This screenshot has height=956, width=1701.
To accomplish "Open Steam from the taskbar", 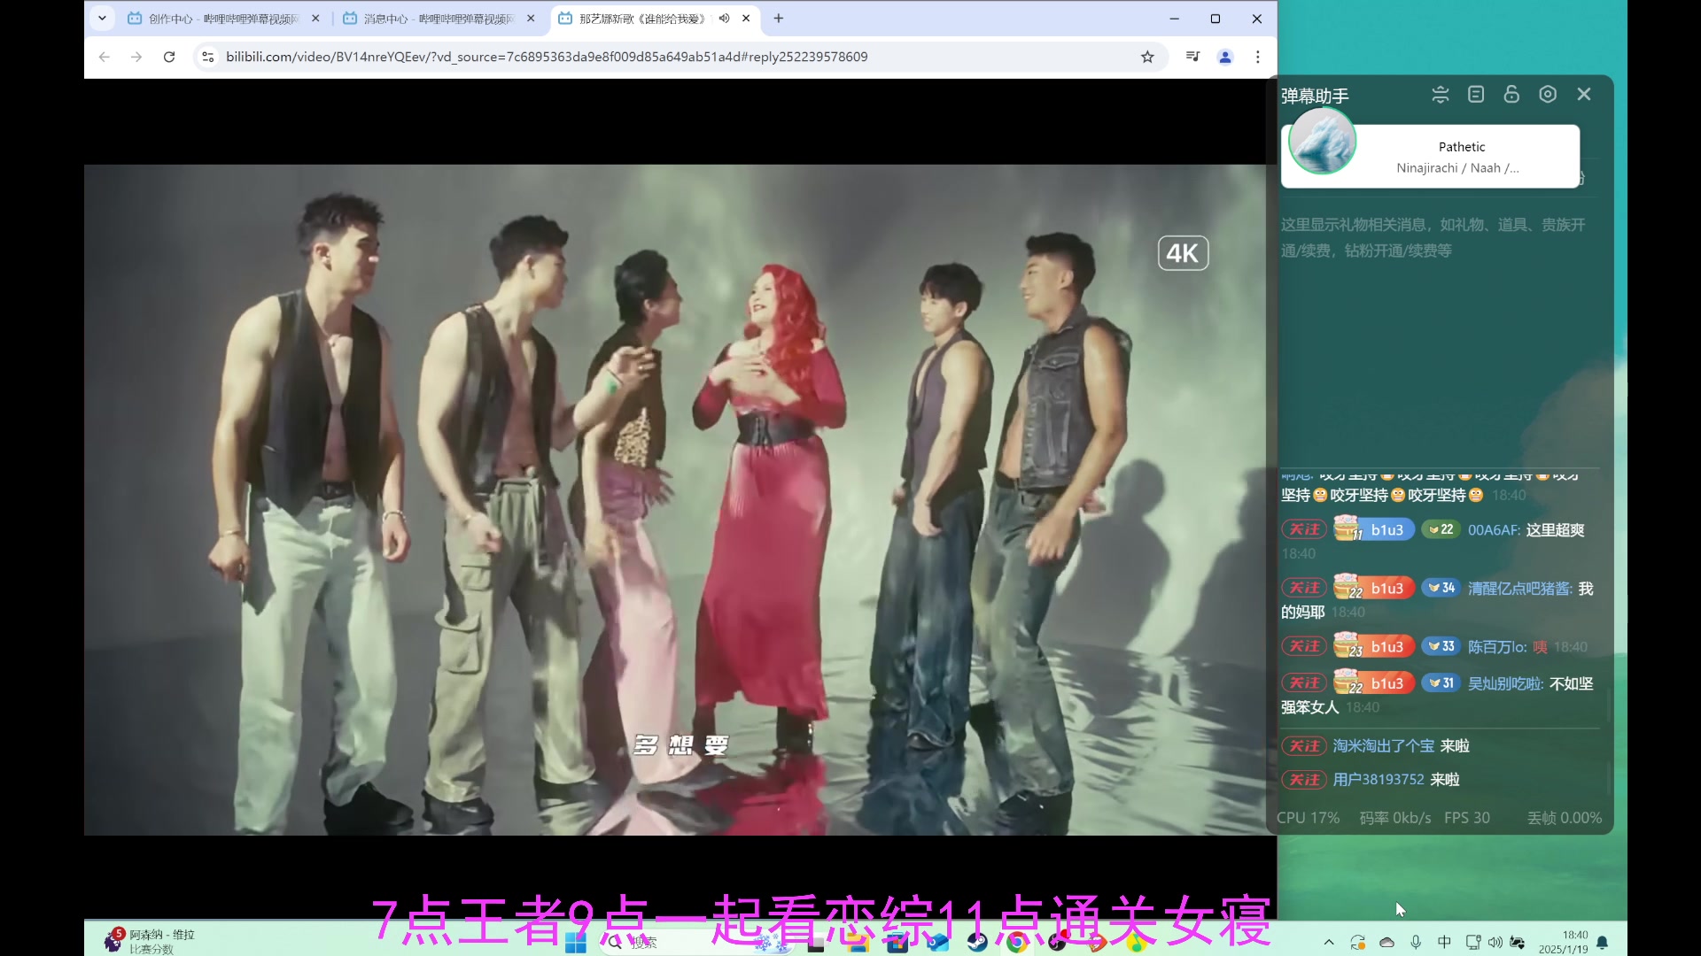I will tap(977, 943).
